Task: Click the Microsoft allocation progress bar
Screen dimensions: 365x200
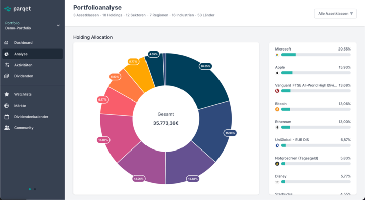Action: pos(316,55)
